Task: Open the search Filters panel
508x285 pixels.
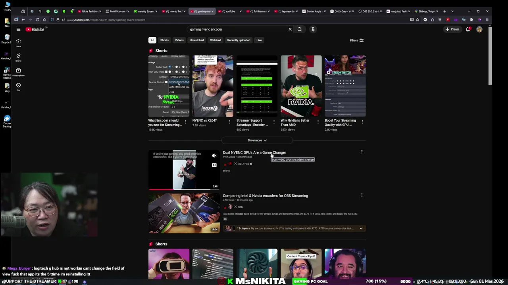Action: (357, 40)
